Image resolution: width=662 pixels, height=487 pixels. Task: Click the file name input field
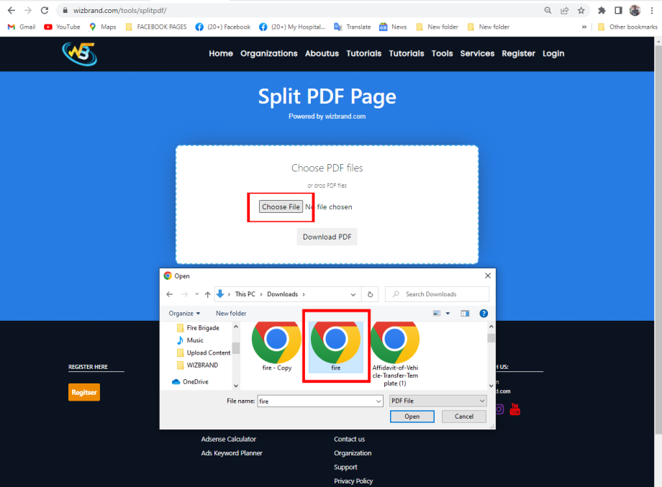point(319,400)
